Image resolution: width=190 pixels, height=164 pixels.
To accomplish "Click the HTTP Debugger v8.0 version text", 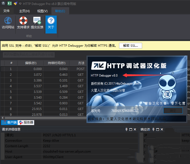I will click(x=104, y=76).
